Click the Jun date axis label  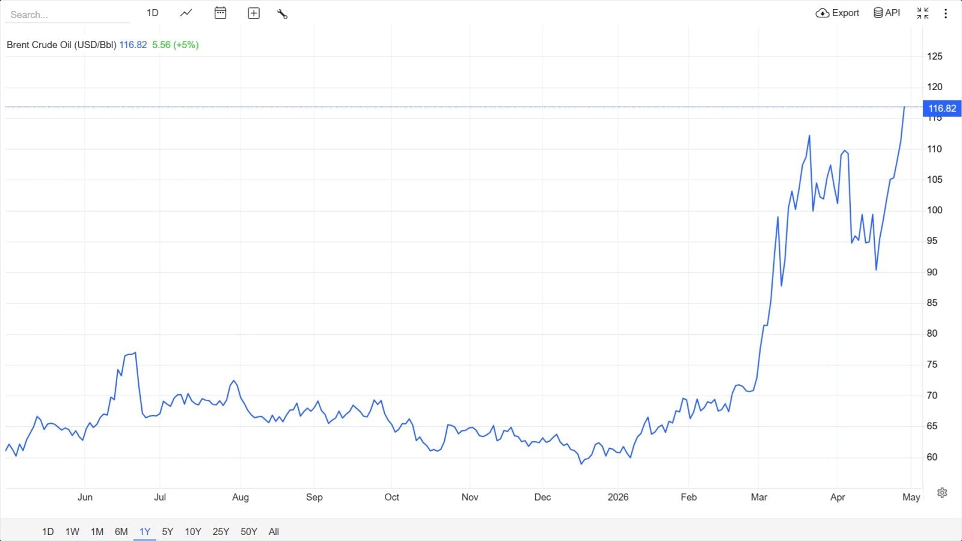coord(85,497)
